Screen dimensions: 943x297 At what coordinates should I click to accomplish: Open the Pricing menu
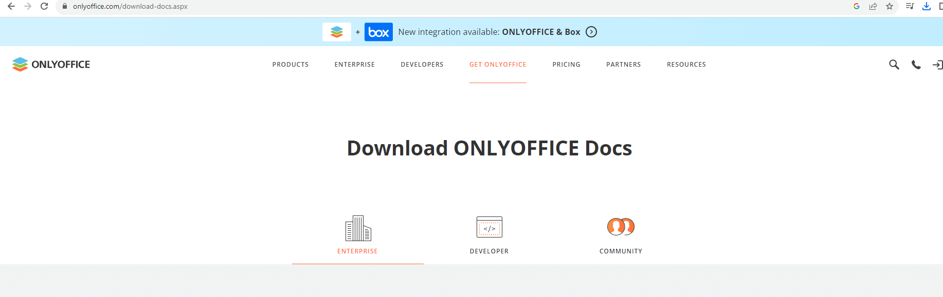click(567, 64)
